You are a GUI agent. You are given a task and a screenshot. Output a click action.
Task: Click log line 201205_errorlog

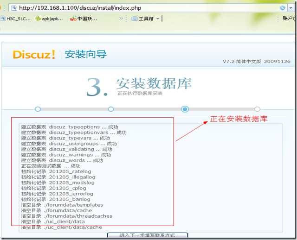[x=57, y=194]
